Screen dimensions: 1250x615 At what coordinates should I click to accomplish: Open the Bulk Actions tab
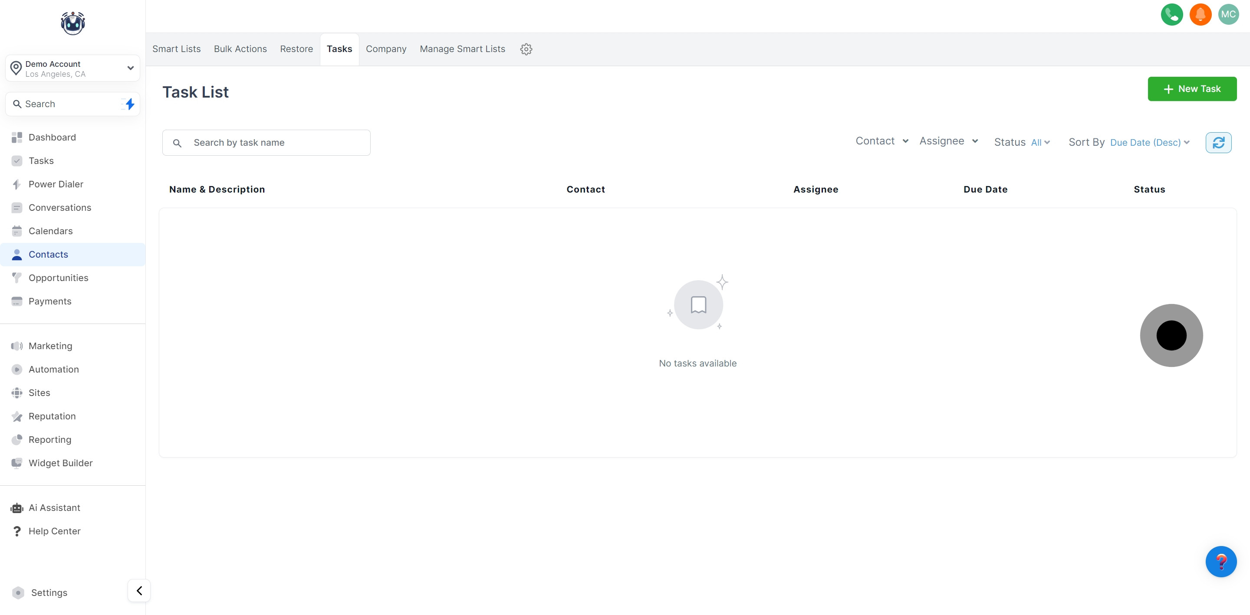(x=240, y=49)
